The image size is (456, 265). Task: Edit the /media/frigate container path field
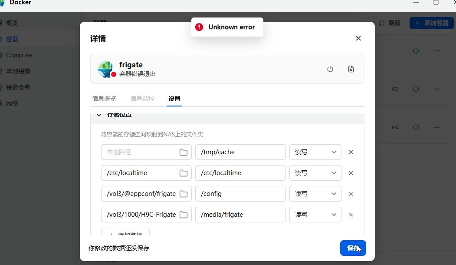coord(240,215)
